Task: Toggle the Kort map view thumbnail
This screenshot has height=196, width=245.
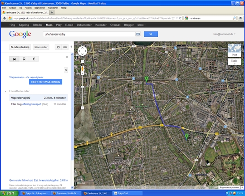Action: click(x=235, y=51)
